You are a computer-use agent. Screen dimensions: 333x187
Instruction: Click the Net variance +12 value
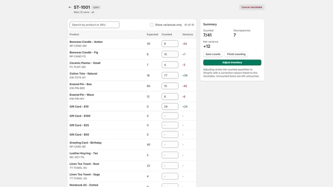pos(206,47)
